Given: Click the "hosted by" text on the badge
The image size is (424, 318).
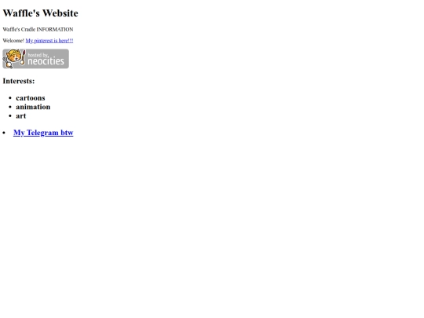Looking at the screenshot, I should click(38, 55).
